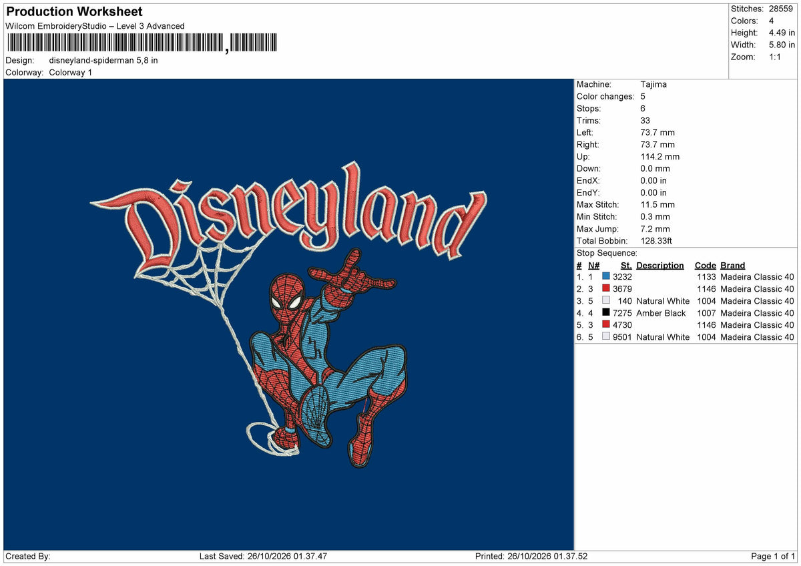Click the Width value 5.80 in
The height and width of the screenshot is (566, 801).
tap(782, 45)
